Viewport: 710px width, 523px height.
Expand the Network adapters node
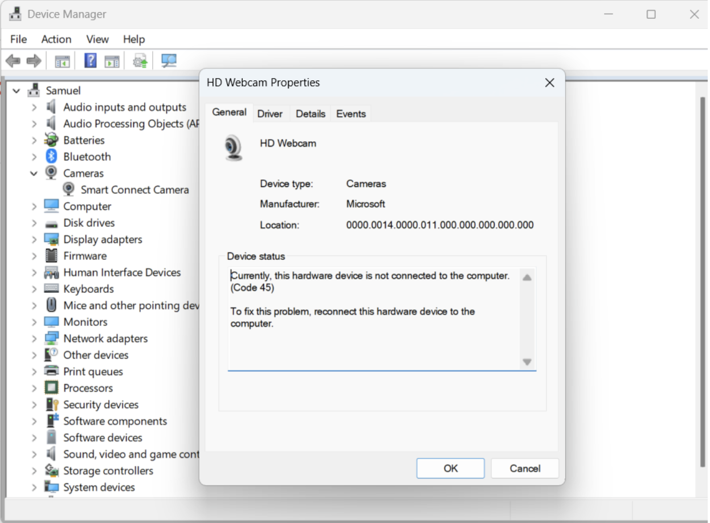(x=35, y=338)
